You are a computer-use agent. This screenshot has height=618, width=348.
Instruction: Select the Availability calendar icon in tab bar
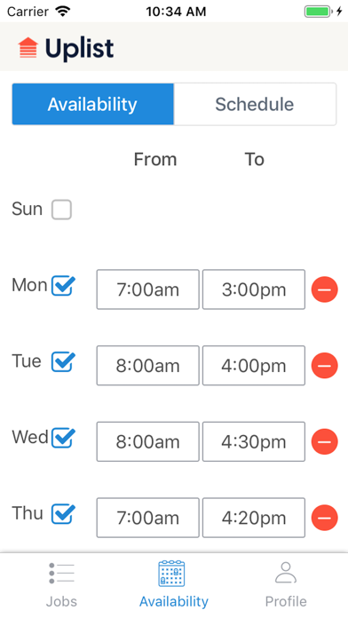(171, 573)
